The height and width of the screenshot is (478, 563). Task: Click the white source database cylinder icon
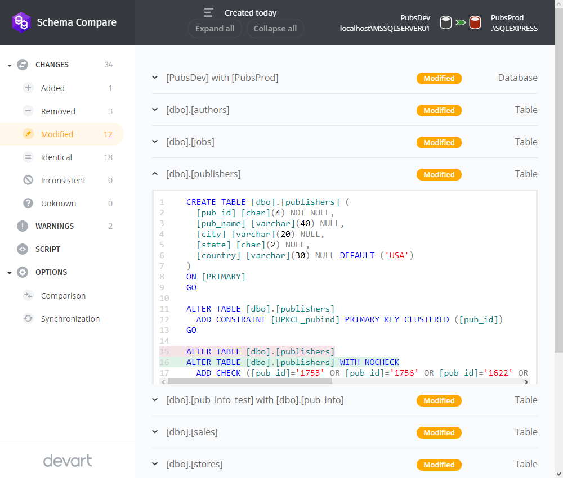pos(445,22)
